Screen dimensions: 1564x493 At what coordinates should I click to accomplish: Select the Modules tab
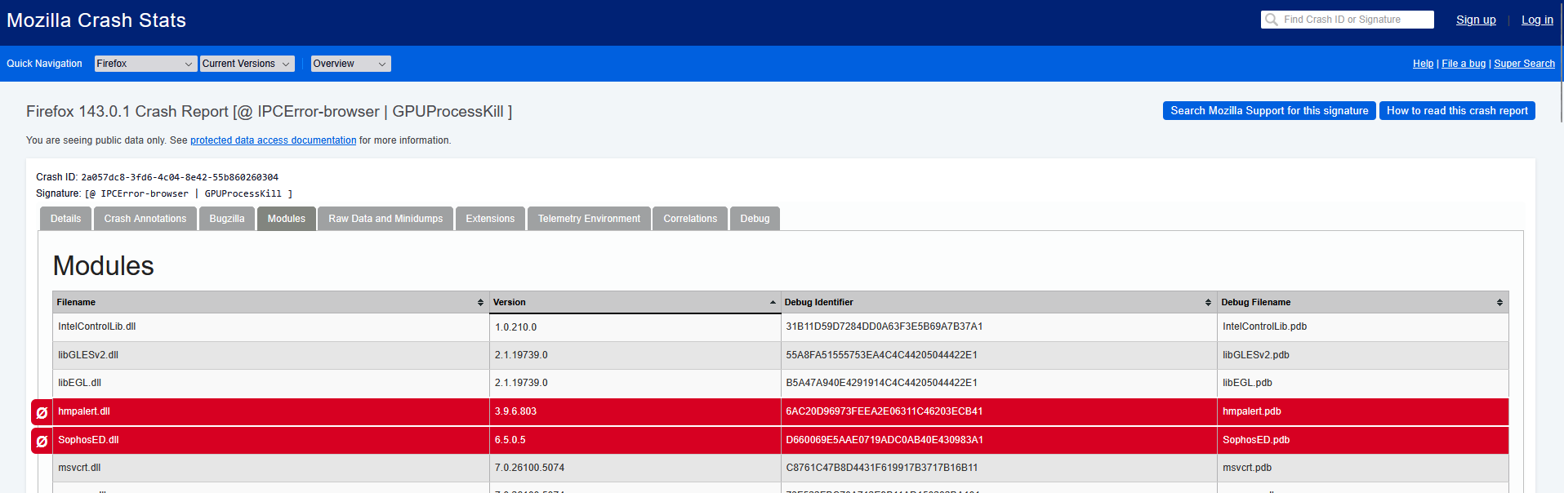pos(287,219)
